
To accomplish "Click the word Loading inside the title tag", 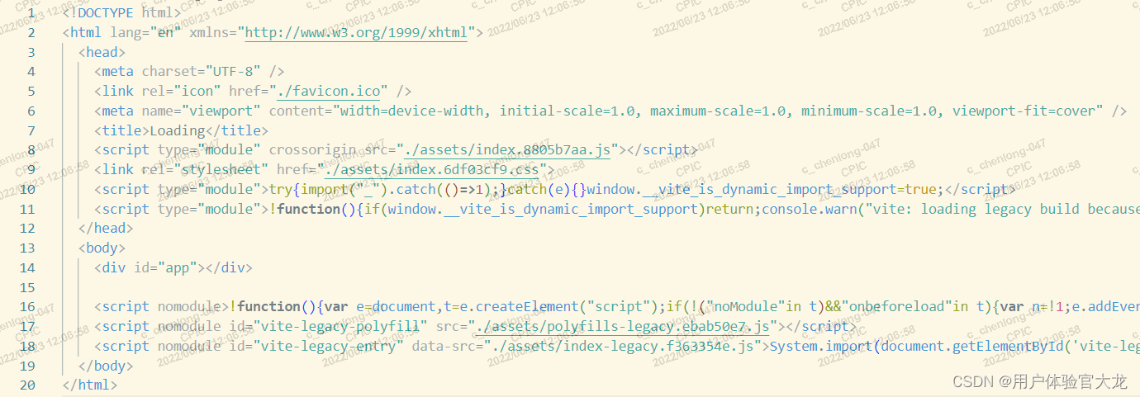I will 176,130.
